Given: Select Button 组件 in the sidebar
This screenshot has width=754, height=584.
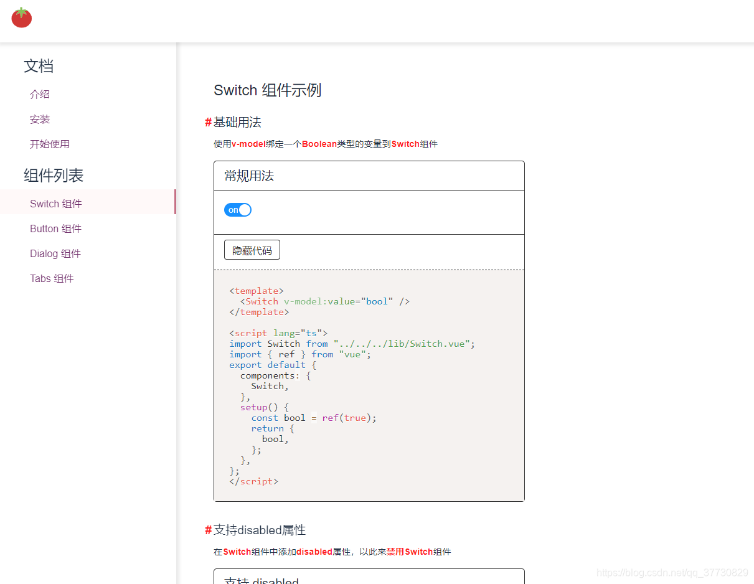Looking at the screenshot, I should [x=56, y=228].
